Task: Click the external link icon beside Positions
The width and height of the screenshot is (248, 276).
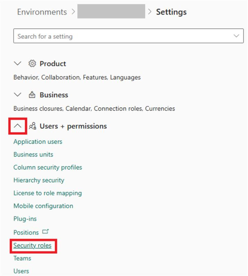Action: (x=46, y=232)
